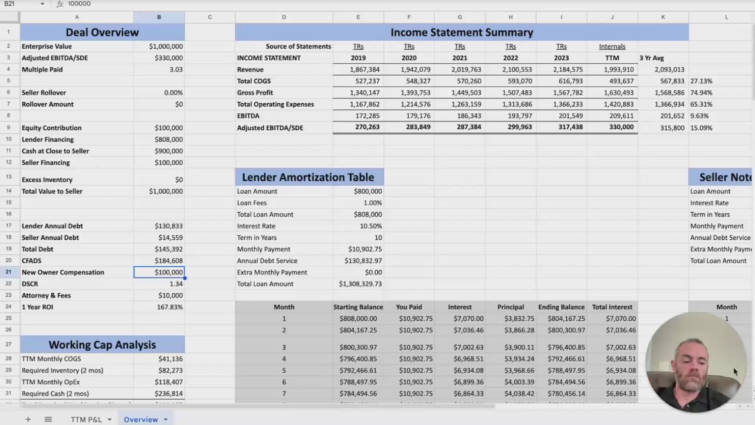Click the 3 Yr Avg column header cell
Viewport: 755px width, 425px height.
pyautogui.click(x=663, y=58)
